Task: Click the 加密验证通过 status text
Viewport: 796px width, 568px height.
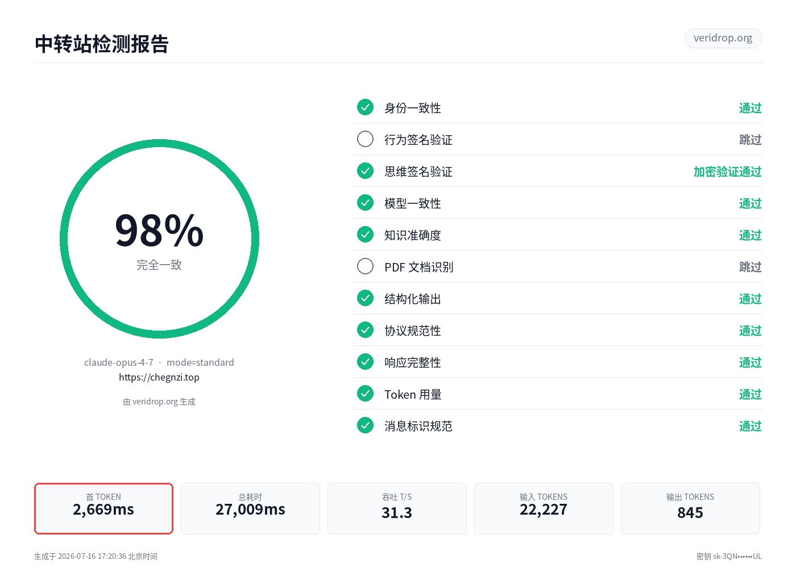Action: point(727,172)
